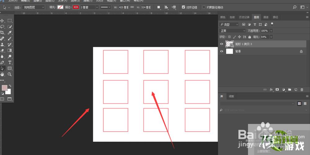
Task: Select the Quick Selection tool
Action: (x=10, y=27)
